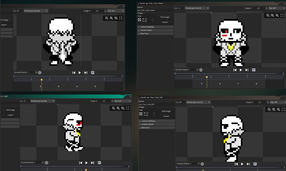The image size is (286, 171).
Task: Toggle origin lock in cross_down sprite window
Action: click(267, 8)
